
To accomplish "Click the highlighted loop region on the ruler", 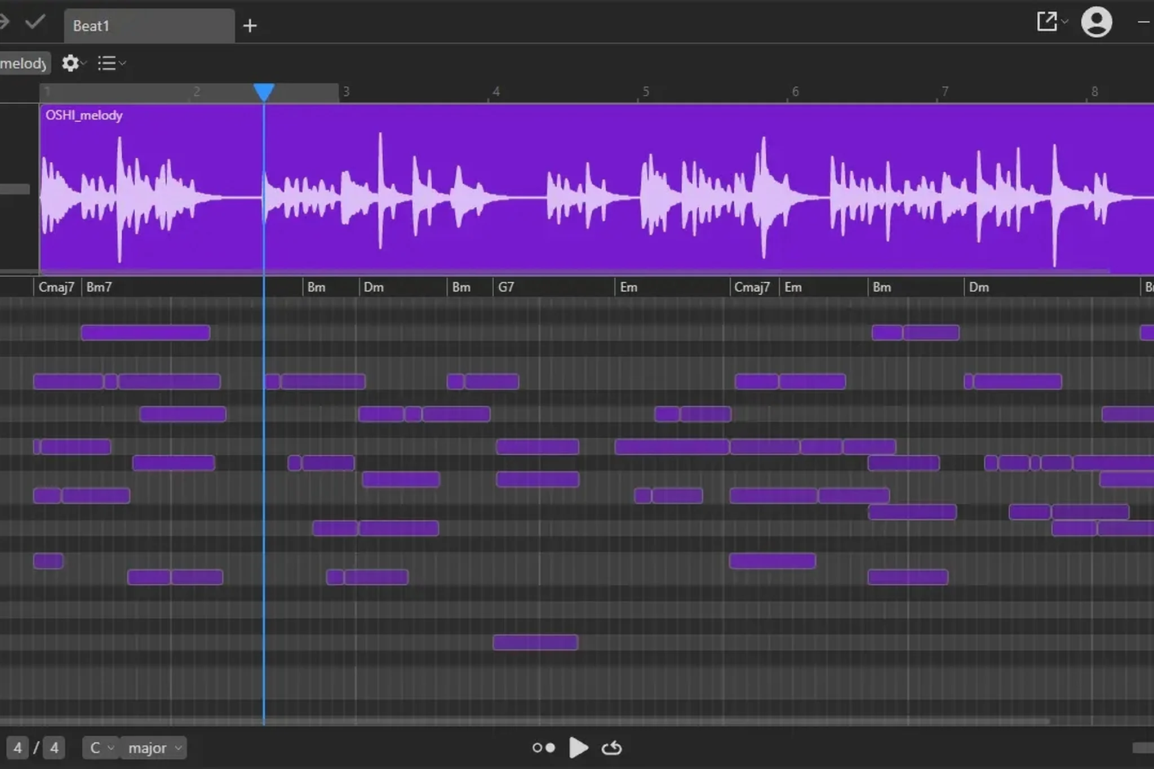I will click(189, 92).
